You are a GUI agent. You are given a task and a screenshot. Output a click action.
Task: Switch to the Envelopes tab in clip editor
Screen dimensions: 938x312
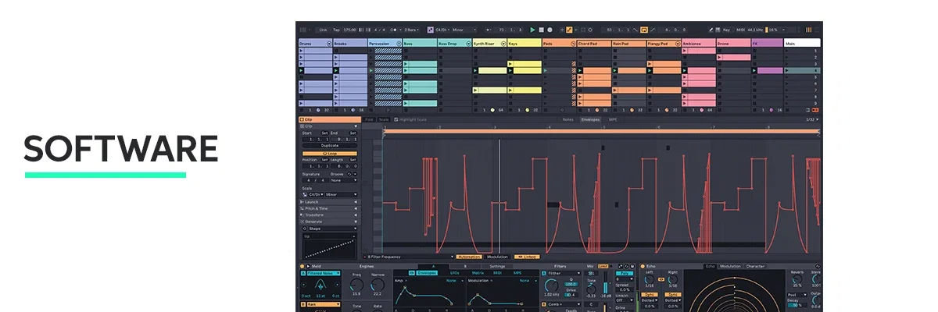click(590, 119)
